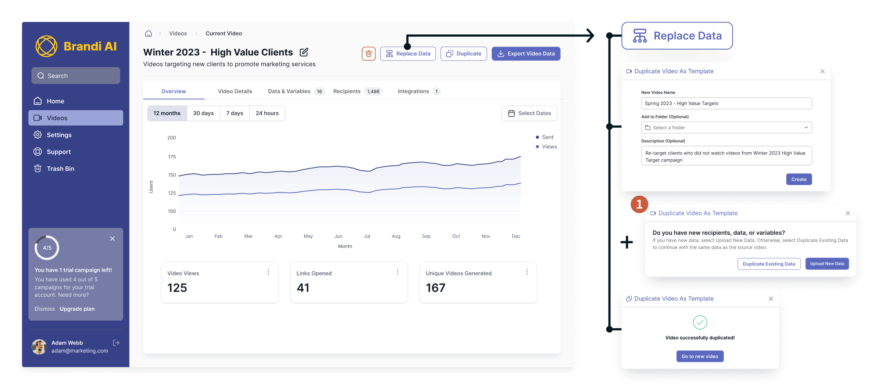Viewport: 878px width, 391px height.
Task: Open the Data & Variables tab
Action: 296,91
